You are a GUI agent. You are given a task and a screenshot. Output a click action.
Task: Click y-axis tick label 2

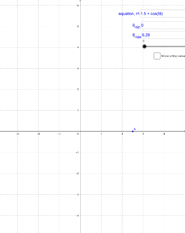pos(78,89)
